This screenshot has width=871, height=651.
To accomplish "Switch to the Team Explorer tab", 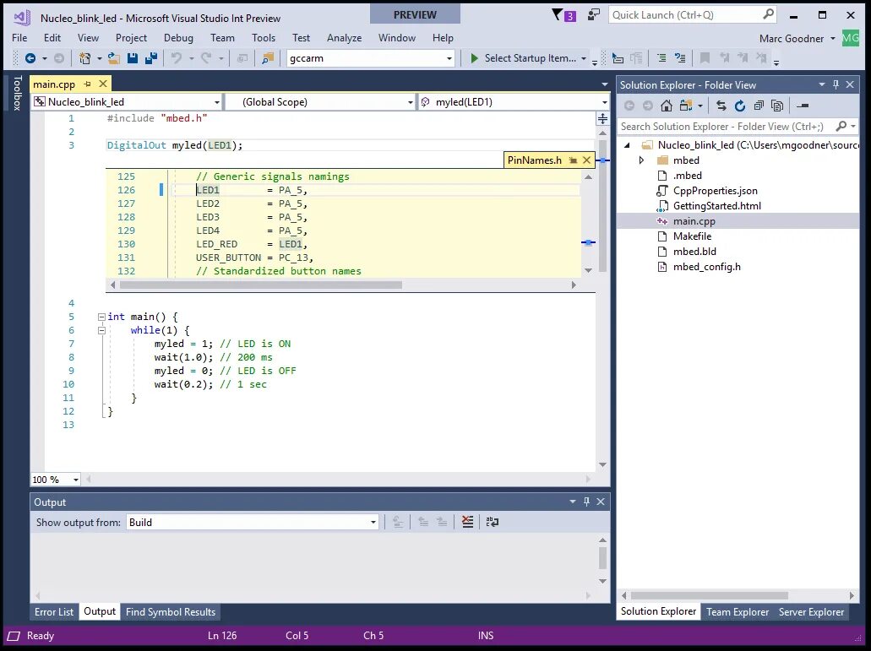I will tap(738, 611).
